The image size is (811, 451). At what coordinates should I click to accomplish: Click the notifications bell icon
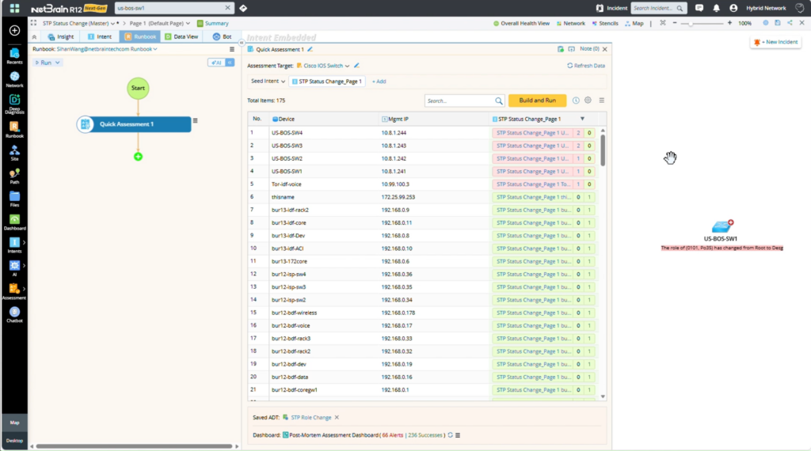pyautogui.click(x=716, y=8)
